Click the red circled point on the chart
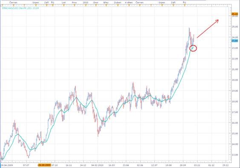Image resolution: width=240 pixels, height=168 pixels. pos(193,48)
